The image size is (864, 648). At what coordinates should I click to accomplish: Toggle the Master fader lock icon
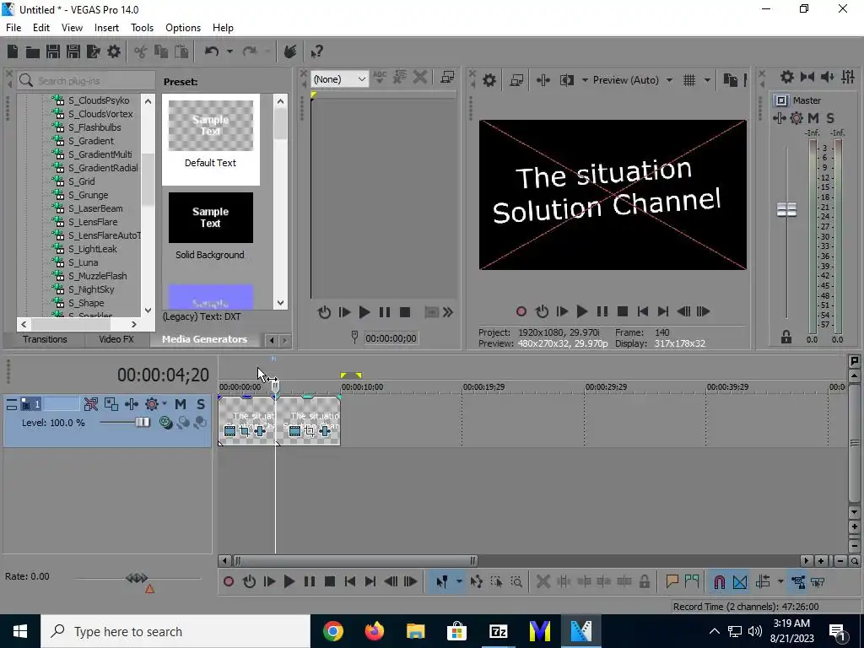(786, 337)
